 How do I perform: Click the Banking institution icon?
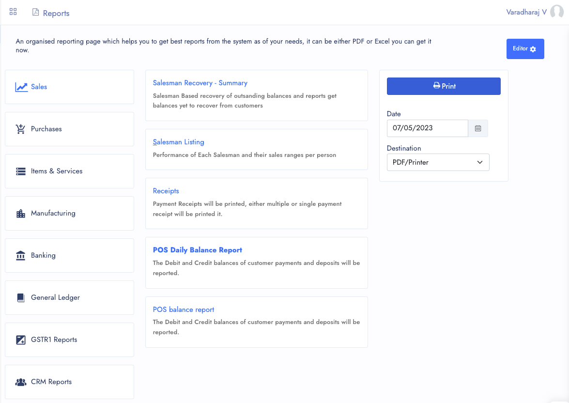click(x=21, y=256)
